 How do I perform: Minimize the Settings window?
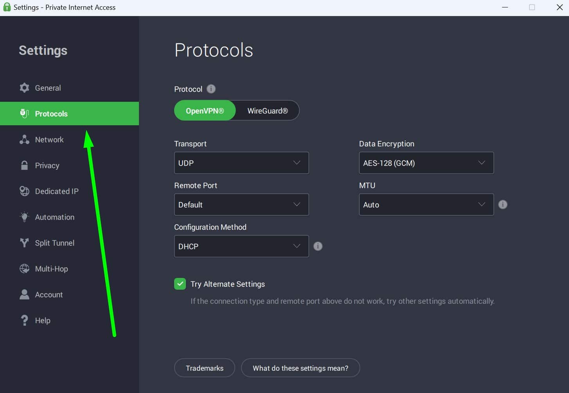505,7
